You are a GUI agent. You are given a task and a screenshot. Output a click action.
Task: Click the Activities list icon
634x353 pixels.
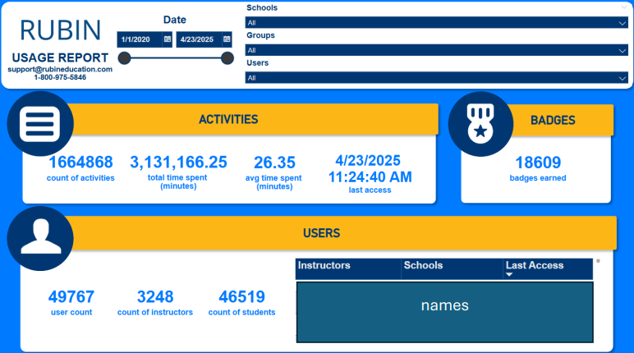click(40, 124)
